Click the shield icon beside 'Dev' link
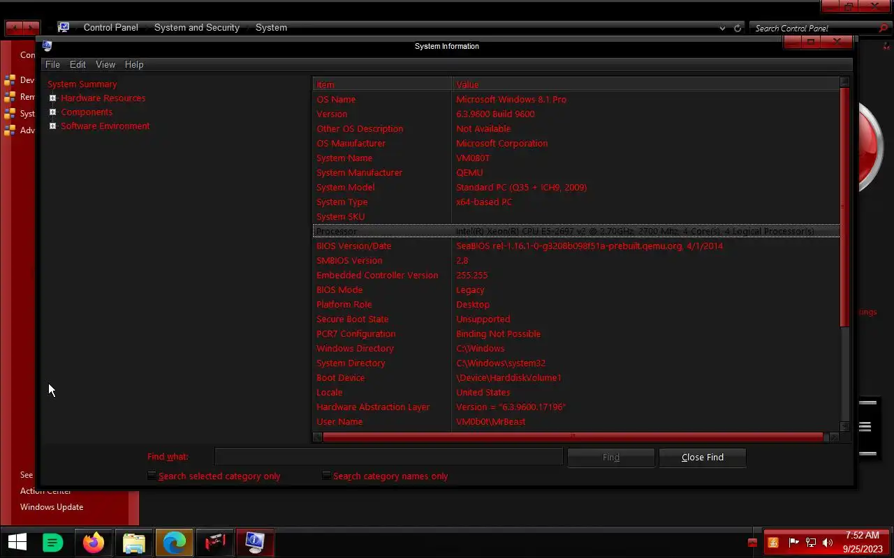Screen dimensions: 894x558 pyautogui.click(x=10, y=80)
